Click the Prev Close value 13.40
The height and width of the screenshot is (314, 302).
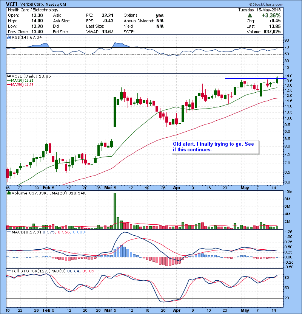coord(37,32)
